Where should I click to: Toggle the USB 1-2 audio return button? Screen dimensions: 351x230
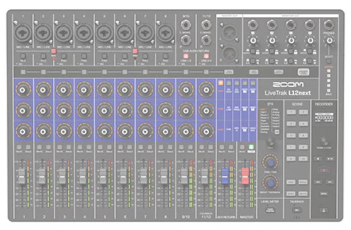coord(185,56)
